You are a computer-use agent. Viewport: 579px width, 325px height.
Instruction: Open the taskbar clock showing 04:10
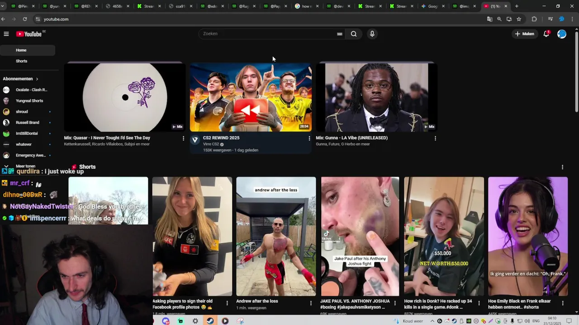(x=552, y=320)
